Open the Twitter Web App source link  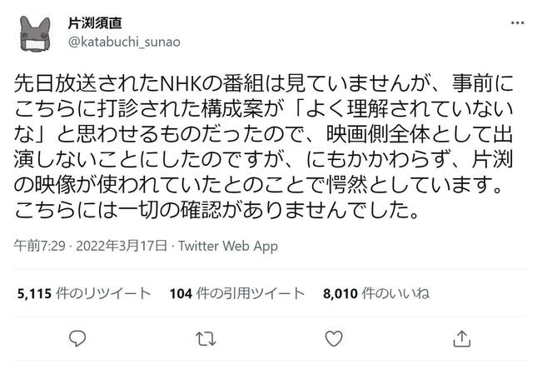[x=228, y=247]
